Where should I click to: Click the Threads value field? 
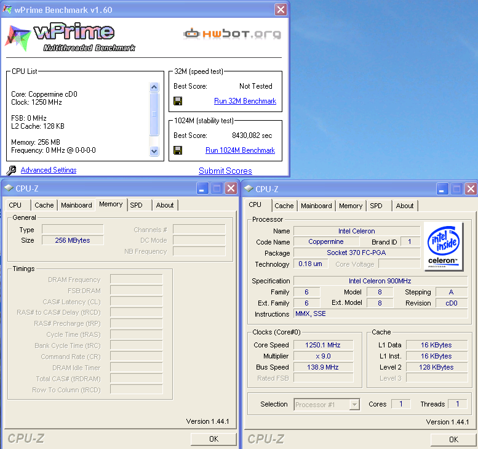point(458,404)
